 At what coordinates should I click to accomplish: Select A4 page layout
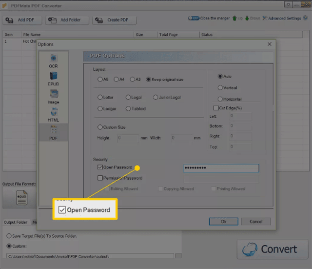tap(119, 79)
